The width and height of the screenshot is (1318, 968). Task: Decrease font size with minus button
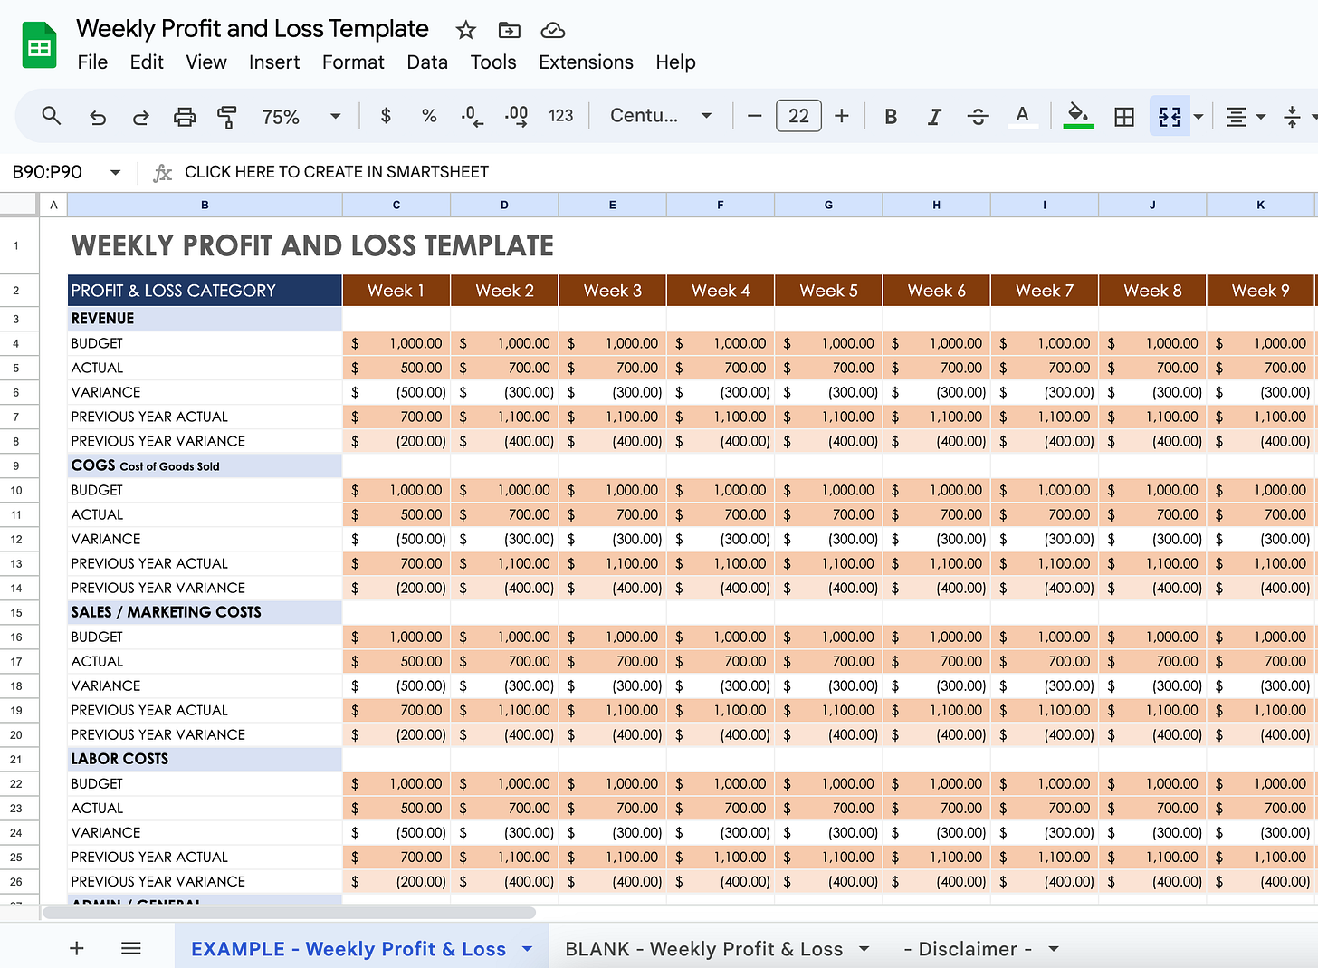(755, 116)
